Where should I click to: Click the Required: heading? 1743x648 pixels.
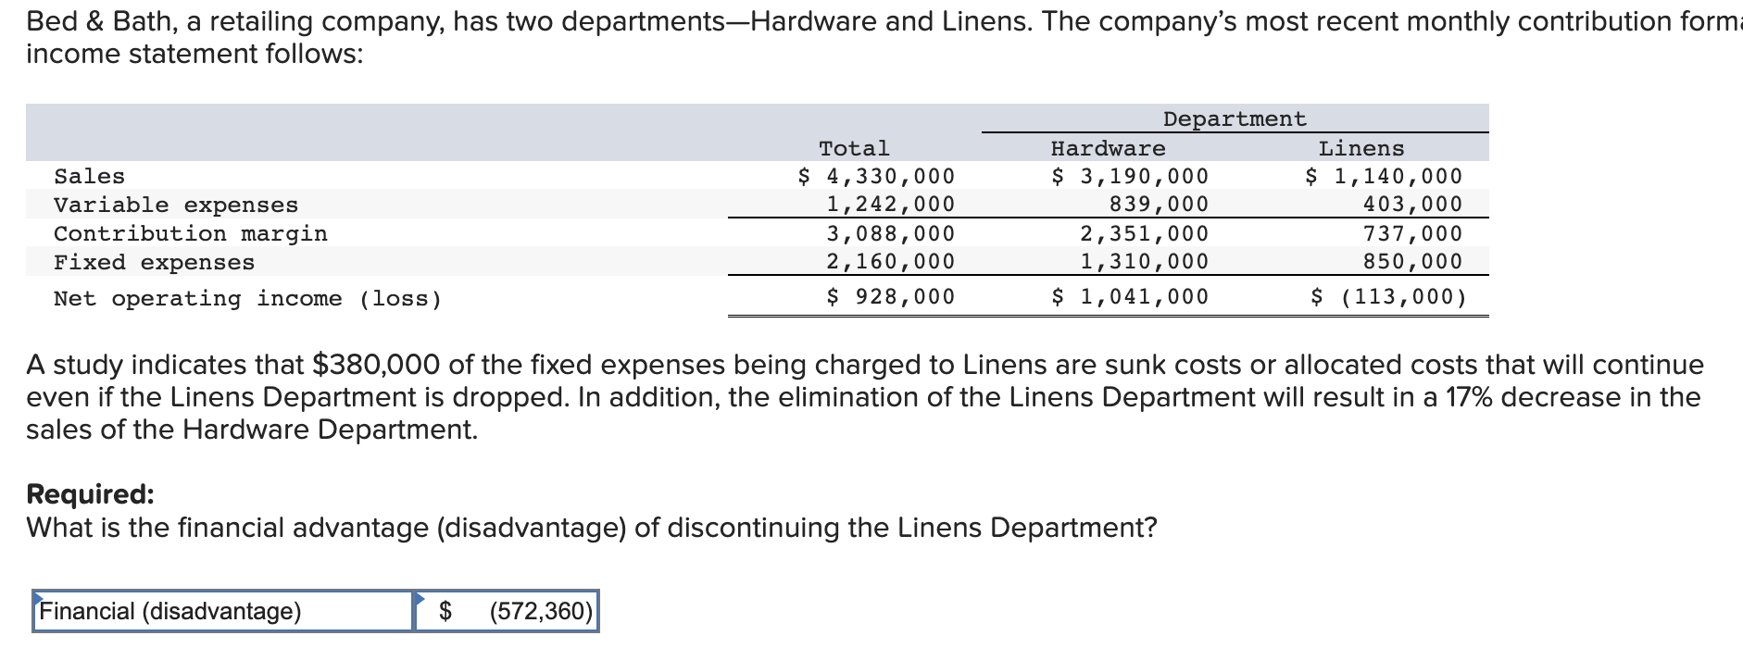pos(90,494)
